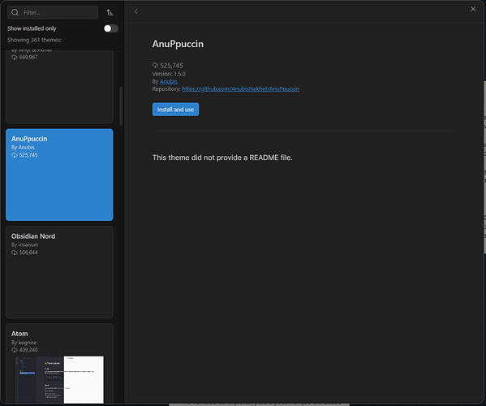Click download count icon on Atom card
This screenshot has width=486, height=406.
(x=15, y=350)
